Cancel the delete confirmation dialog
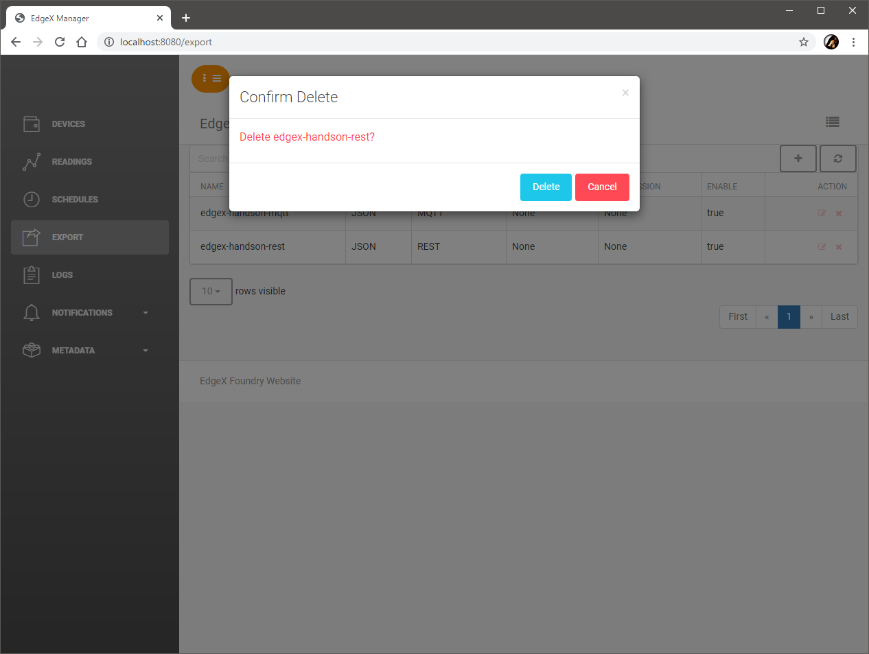869x654 pixels. pyautogui.click(x=602, y=187)
